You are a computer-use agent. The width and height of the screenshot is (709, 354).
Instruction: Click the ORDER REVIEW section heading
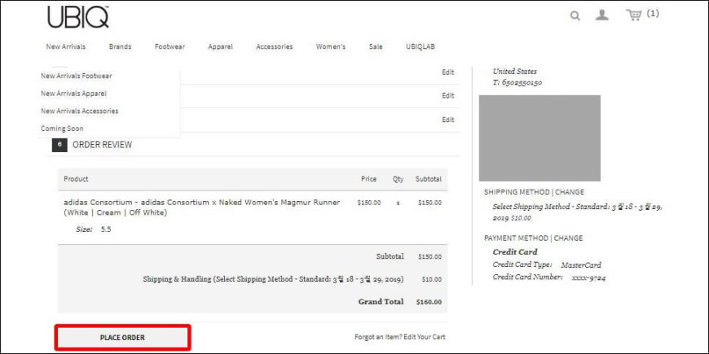[102, 145]
